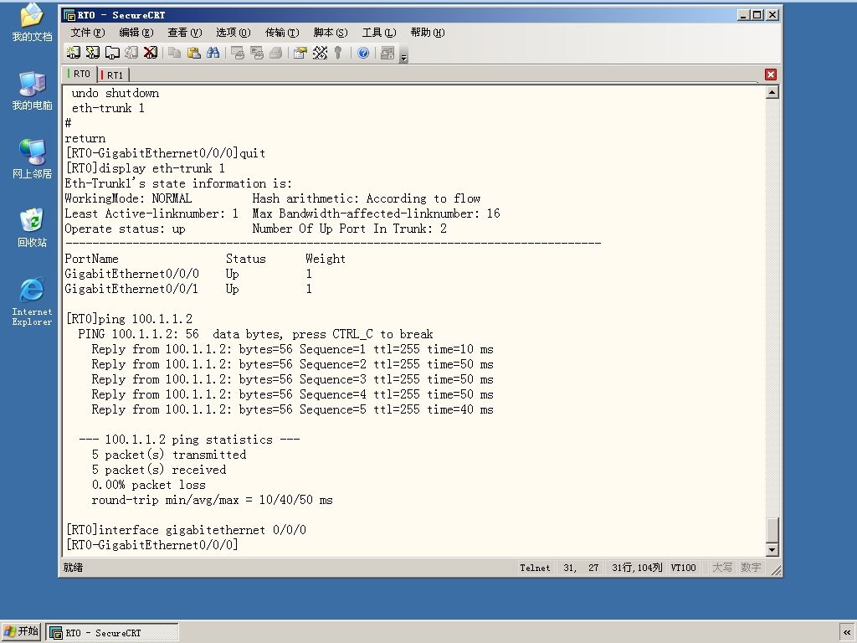Click the 'WorkingMode: NORMAL' text
857x643 pixels.
click(x=128, y=198)
